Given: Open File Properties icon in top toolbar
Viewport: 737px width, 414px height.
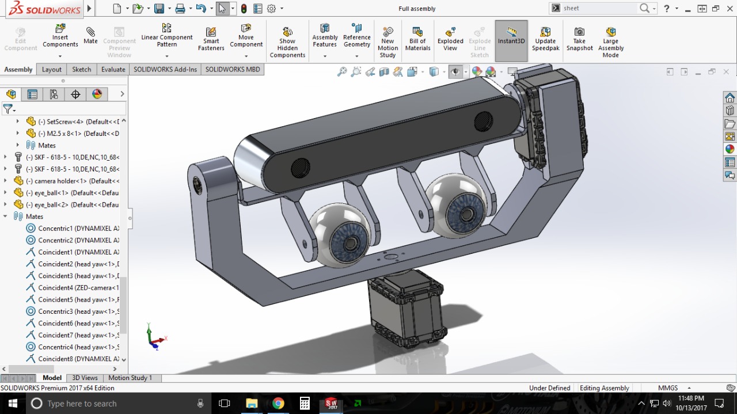Looking at the screenshot, I should 257,9.
